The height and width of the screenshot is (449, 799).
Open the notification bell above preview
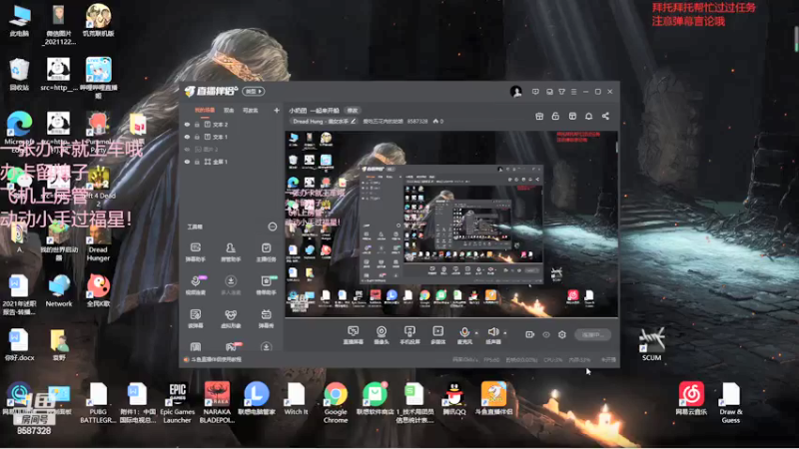[x=588, y=116]
